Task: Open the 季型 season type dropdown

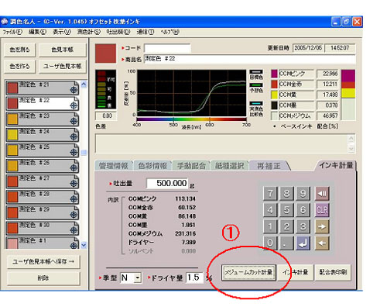Action: (138, 278)
